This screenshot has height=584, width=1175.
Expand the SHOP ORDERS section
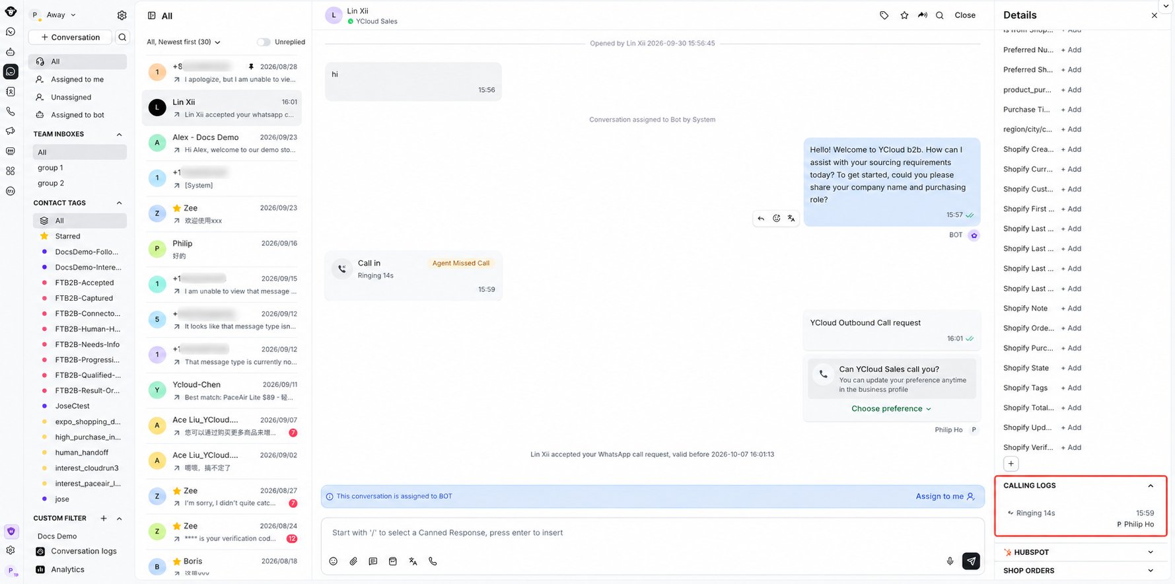1151,571
